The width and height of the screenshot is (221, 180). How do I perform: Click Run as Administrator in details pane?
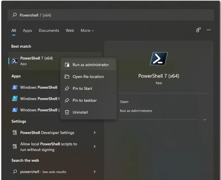pyautogui.click(x=136, y=111)
